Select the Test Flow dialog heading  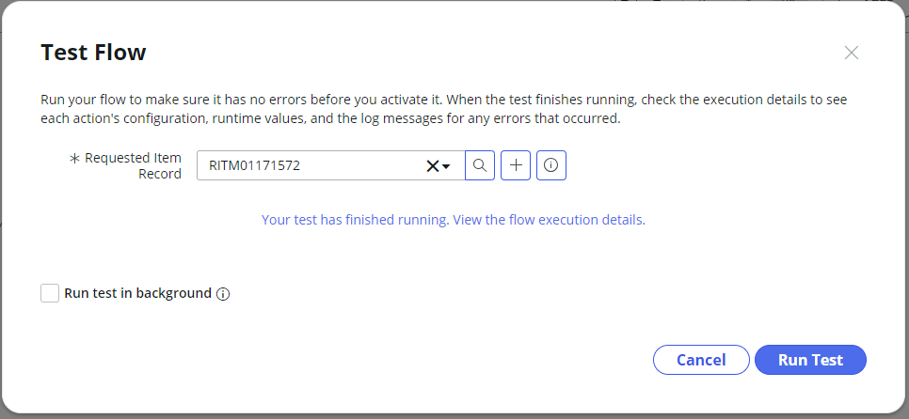pos(93,52)
